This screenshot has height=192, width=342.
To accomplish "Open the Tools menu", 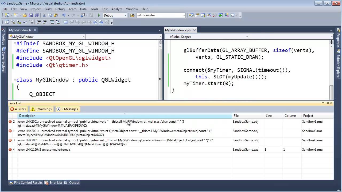I will click(x=94, y=9).
